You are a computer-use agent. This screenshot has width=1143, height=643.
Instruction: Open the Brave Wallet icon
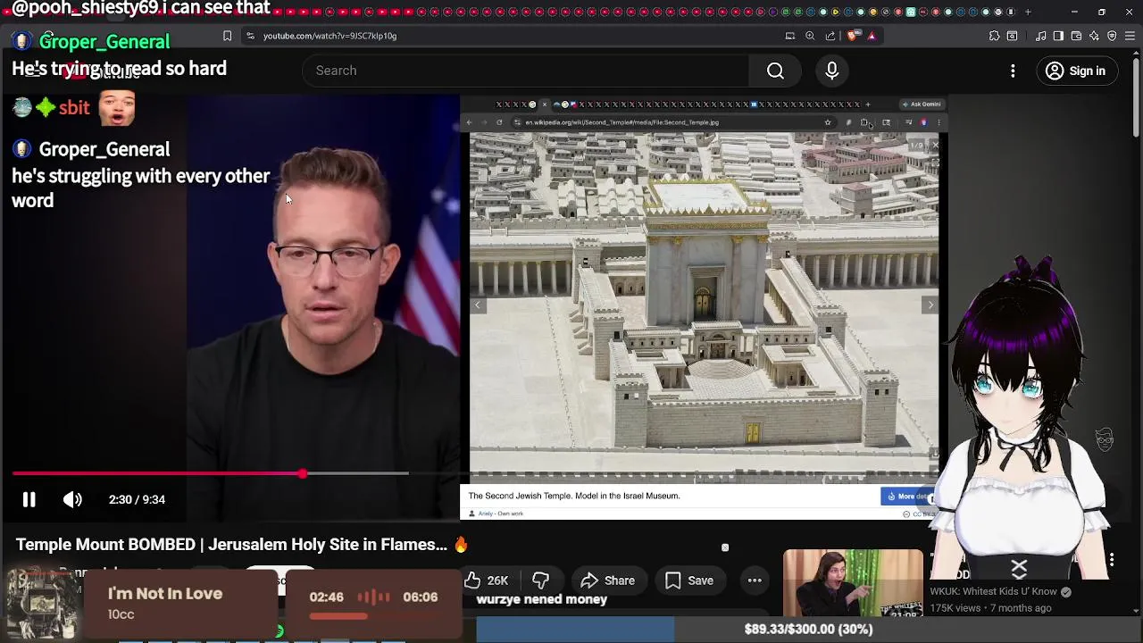click(x=1076, y=36)
